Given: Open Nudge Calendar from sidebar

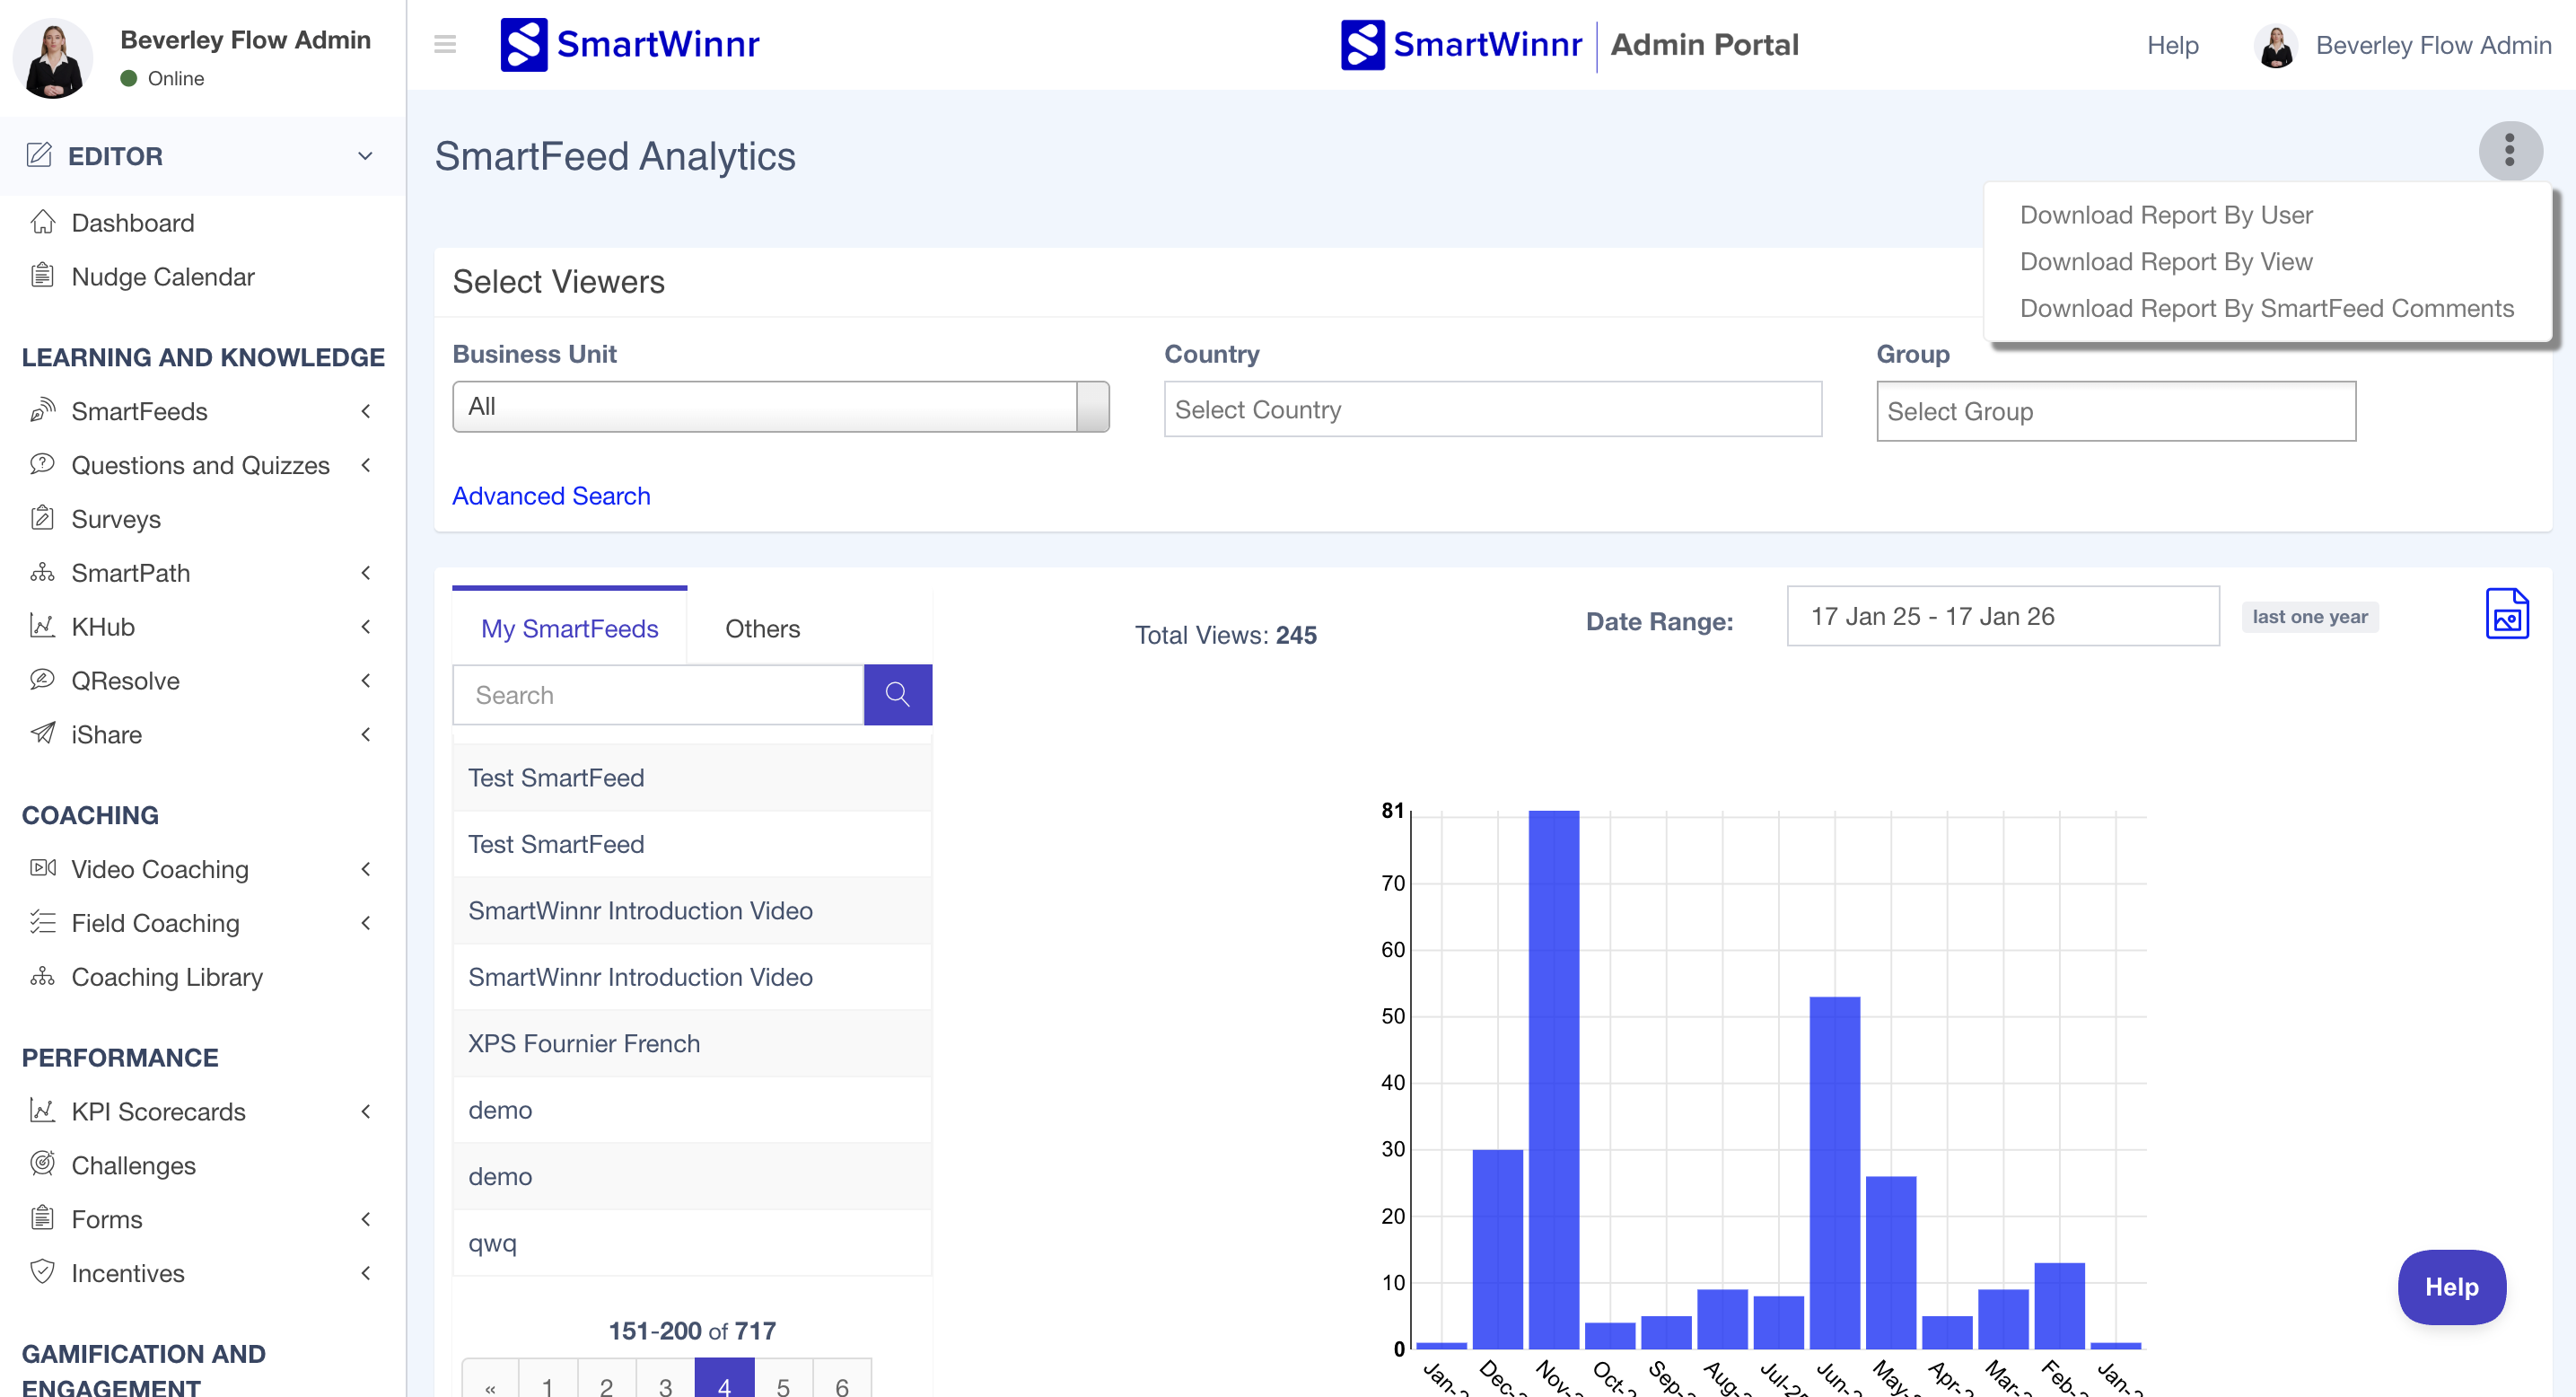Looking at the screenshot, I should click(x=162, y=276).
